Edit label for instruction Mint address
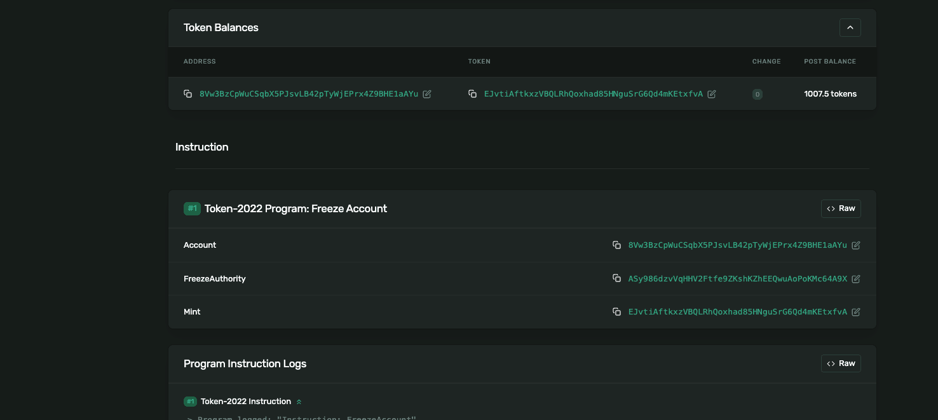Viewport: 938px width, 420px height. coord(856,311)
